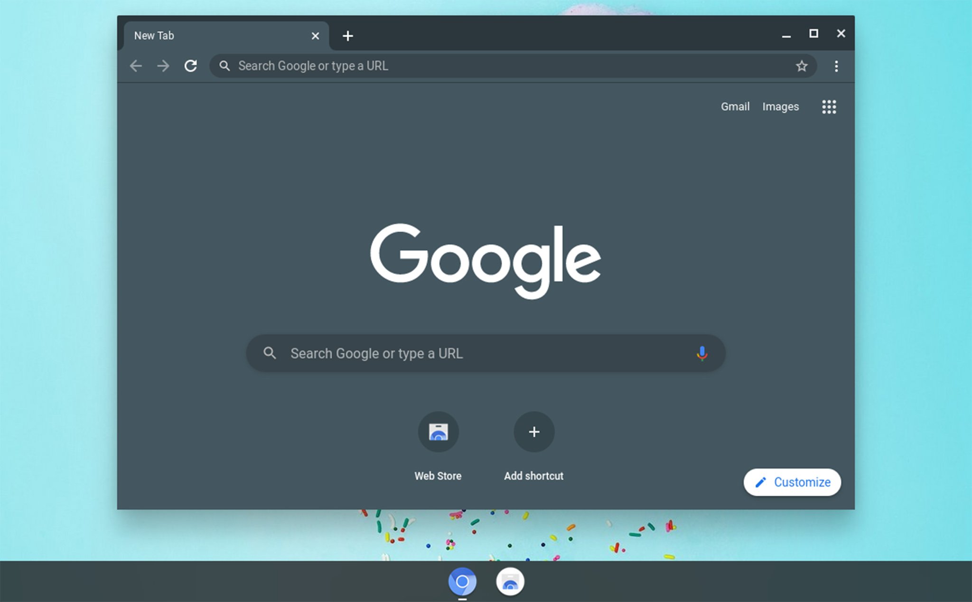Click the magnifying glass in the address bar
The image size is (972, 602).
point(224,66)
